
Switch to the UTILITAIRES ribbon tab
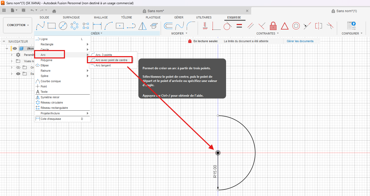pyautogui.click(x=204, y=17)
